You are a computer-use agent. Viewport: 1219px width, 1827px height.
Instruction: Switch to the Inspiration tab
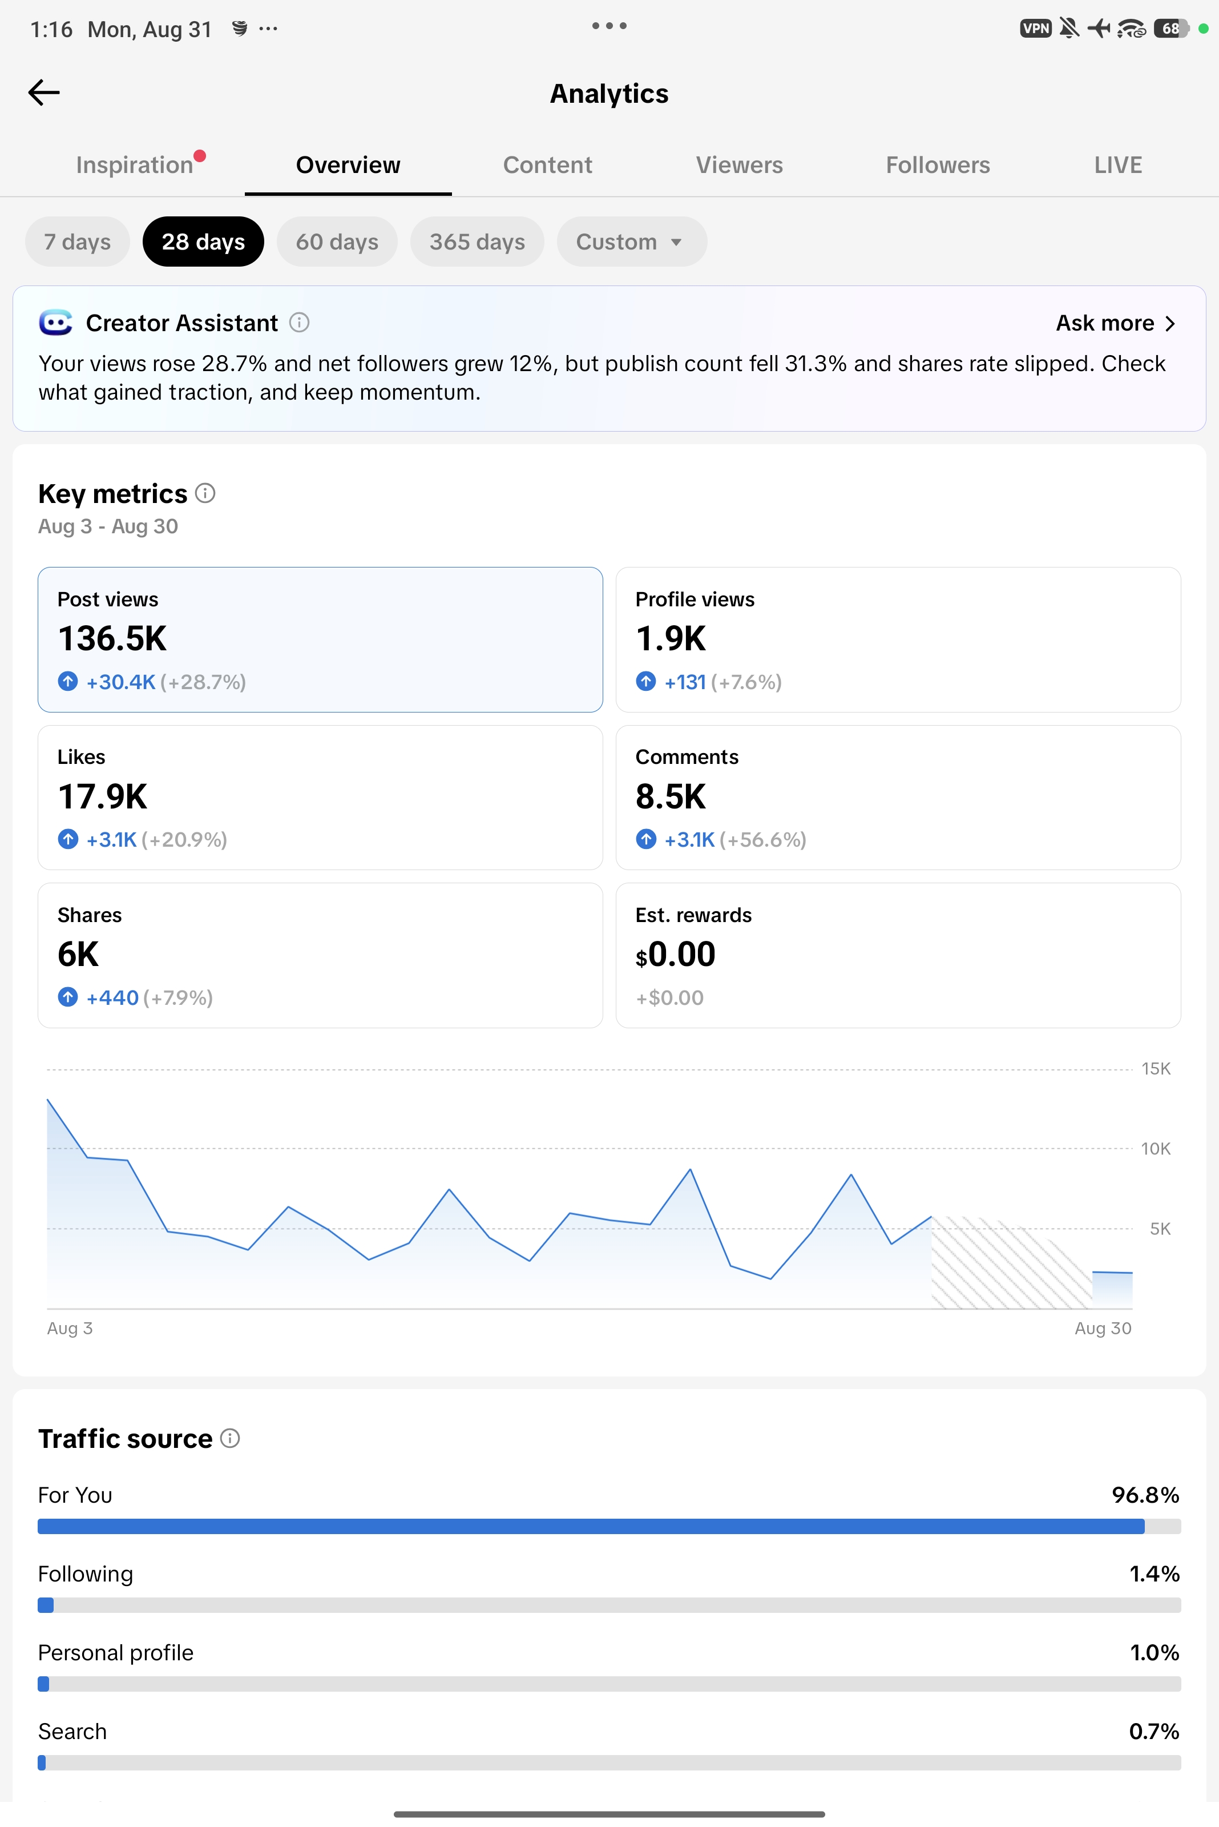[x=135, y=165]
